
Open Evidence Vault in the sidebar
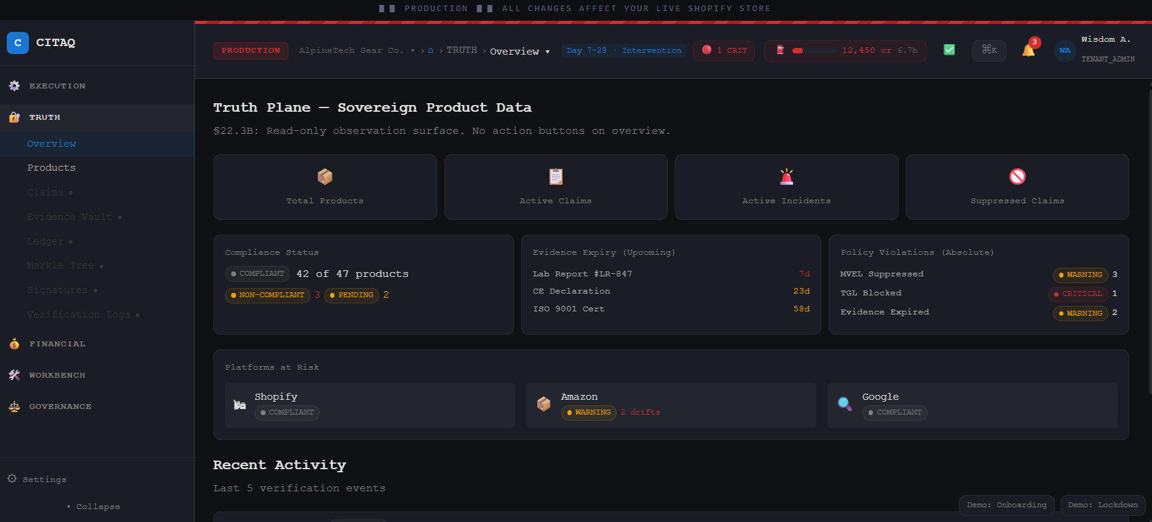coord(97,217)
